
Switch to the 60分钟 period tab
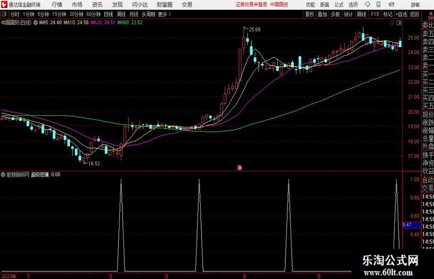pyautogui.click(x=93, y=14)
